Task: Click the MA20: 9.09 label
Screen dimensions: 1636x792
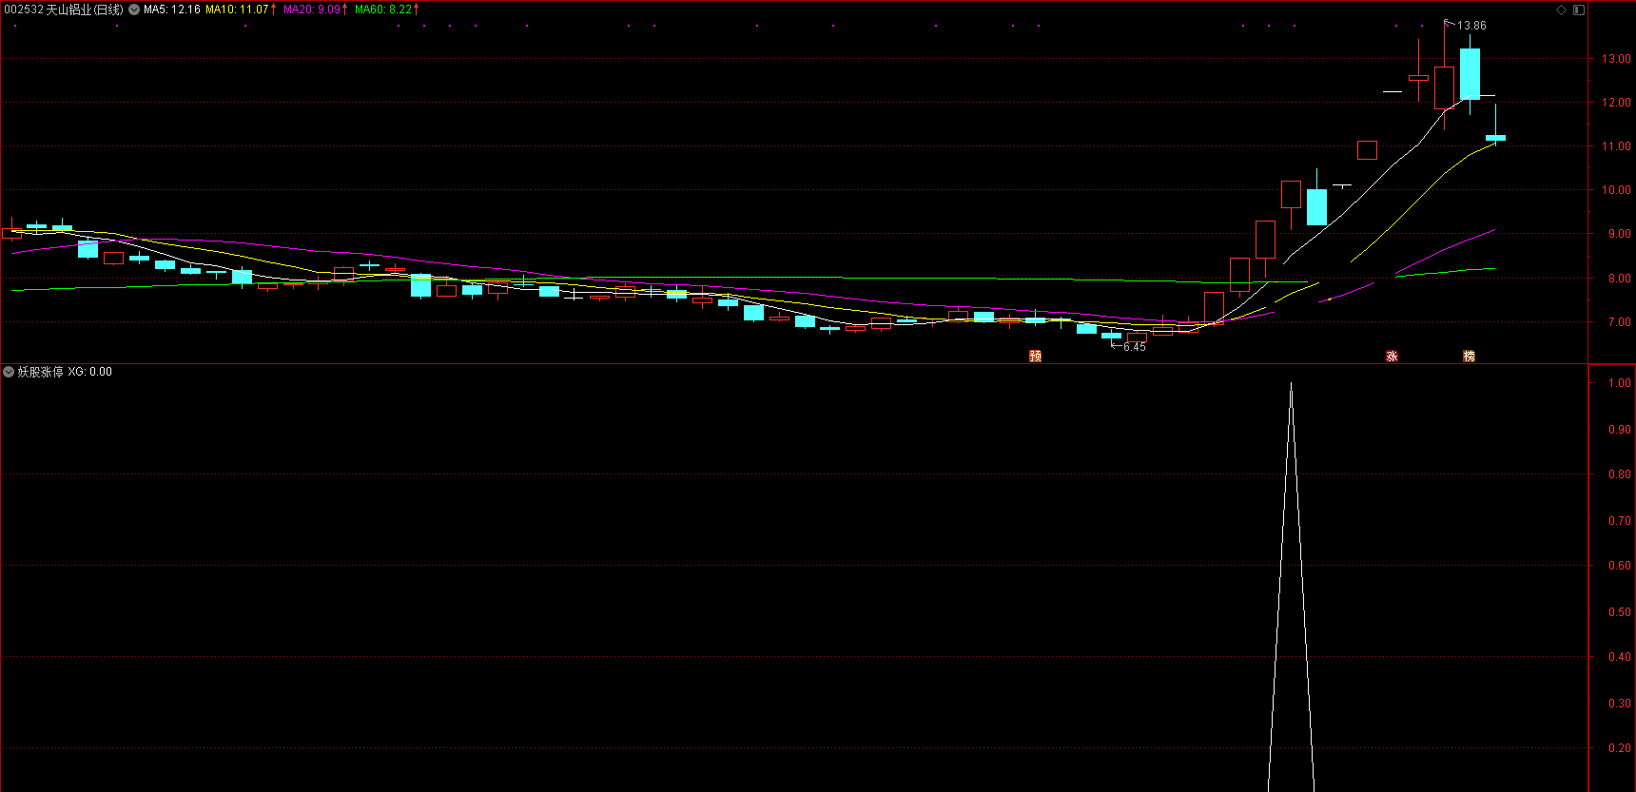Action: click(312, 10)
